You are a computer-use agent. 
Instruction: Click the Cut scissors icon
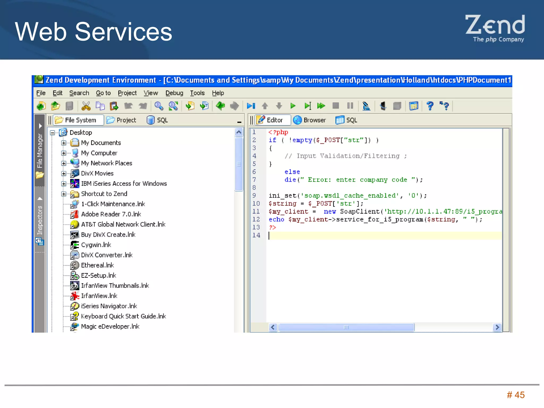(x=86, y=106)
